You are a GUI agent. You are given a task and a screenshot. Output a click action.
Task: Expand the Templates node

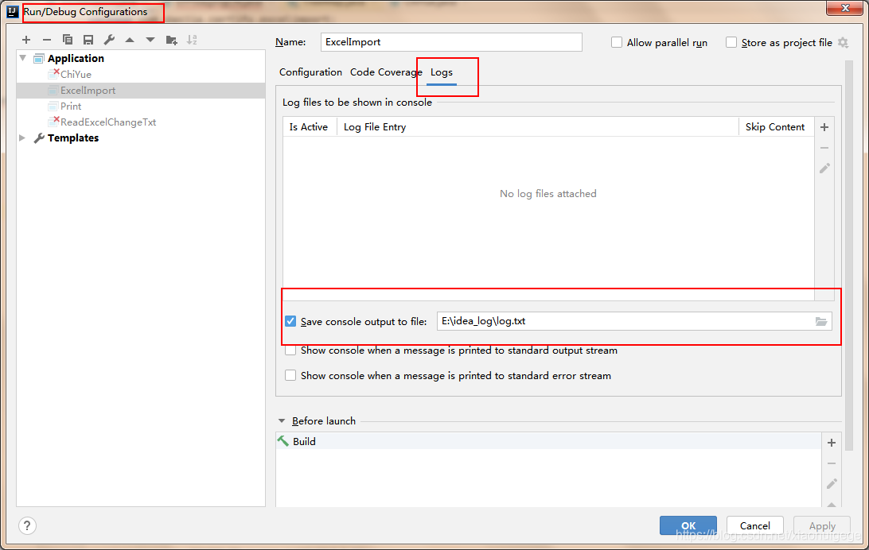click(x=22, y=137)
